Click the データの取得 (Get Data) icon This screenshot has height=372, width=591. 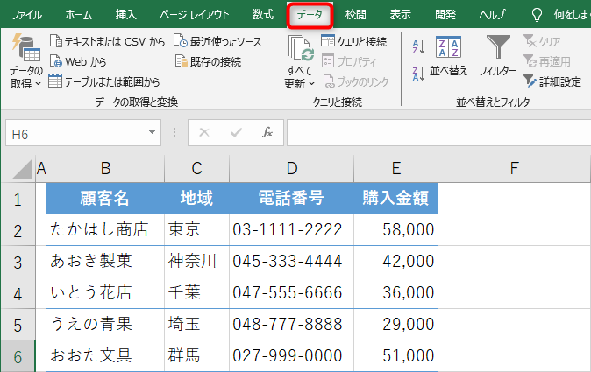25,52
